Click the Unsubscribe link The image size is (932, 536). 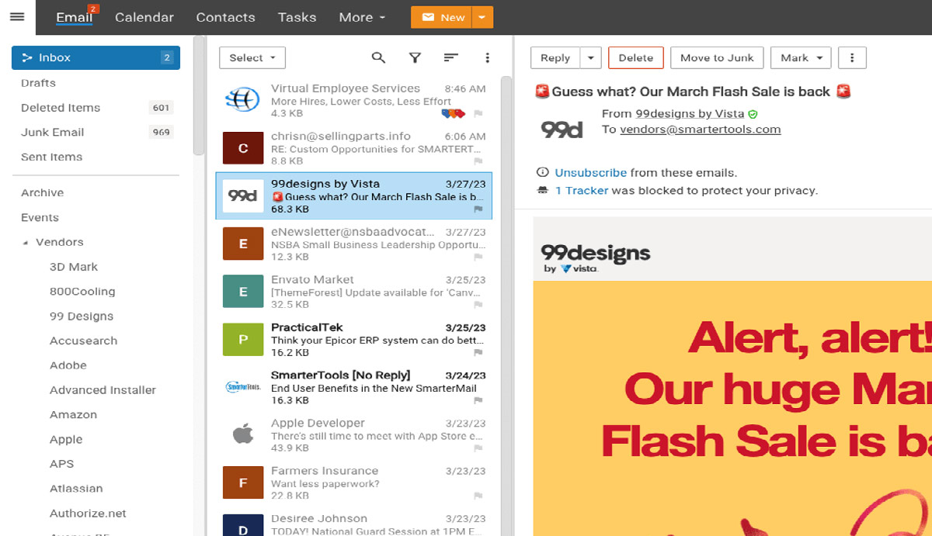[x=590, y=173]
